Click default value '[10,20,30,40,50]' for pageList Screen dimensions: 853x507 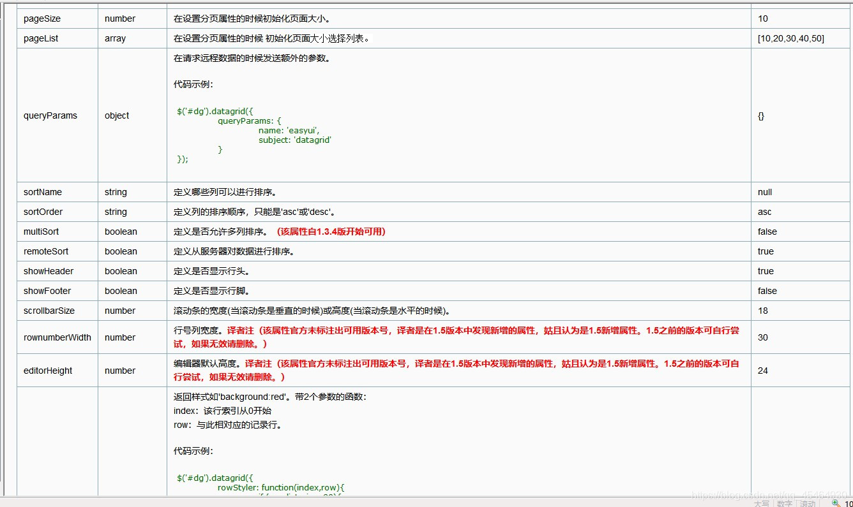791,38
